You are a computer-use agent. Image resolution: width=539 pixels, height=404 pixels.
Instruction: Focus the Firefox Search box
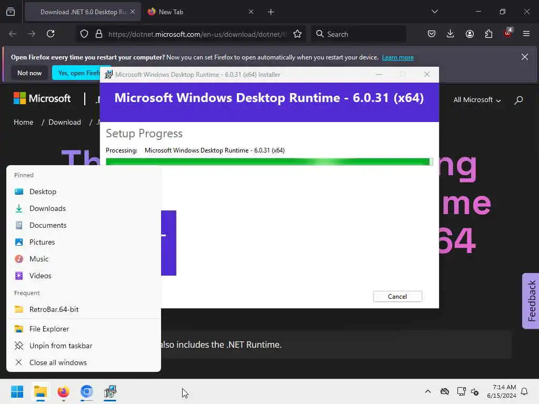click(359, 34)
